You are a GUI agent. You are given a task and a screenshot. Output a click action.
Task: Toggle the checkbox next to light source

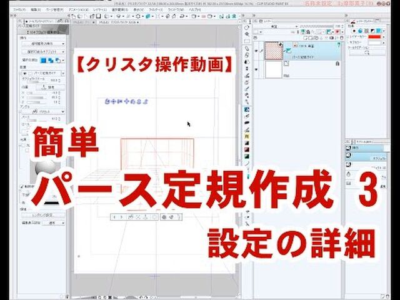[23, 146]
